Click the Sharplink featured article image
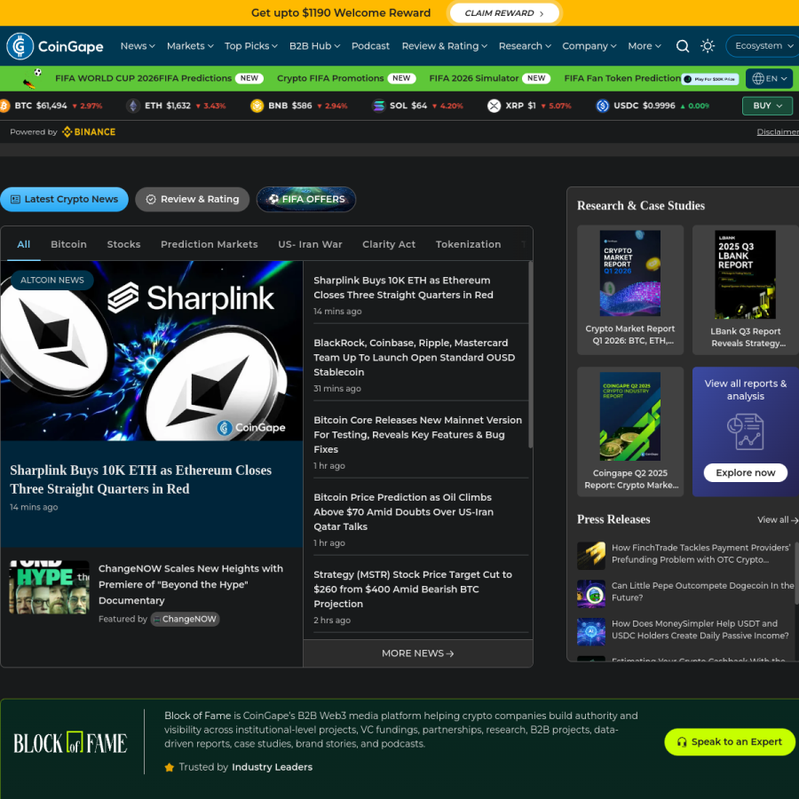799x799 pixels. coord(152,351)
